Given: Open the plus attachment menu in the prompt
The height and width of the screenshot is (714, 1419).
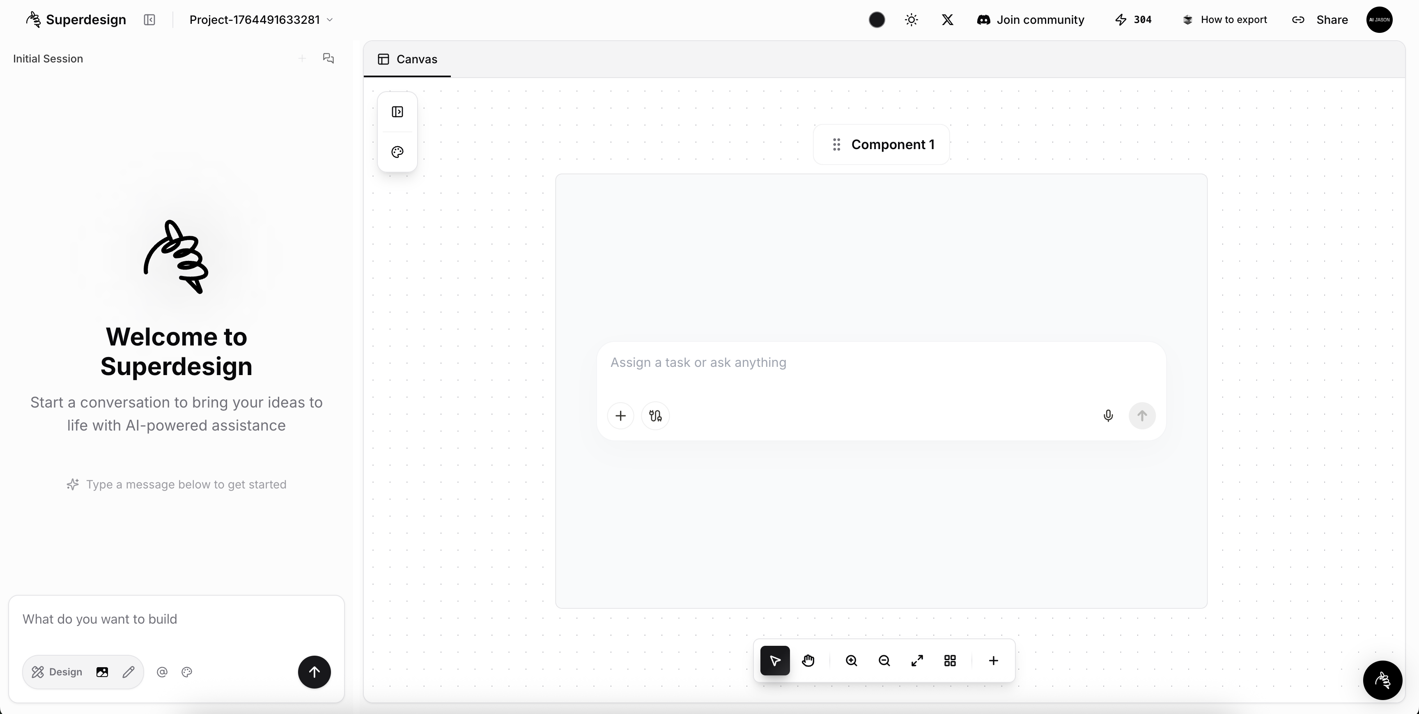Looking at the screenshot, I should point(620,416).
